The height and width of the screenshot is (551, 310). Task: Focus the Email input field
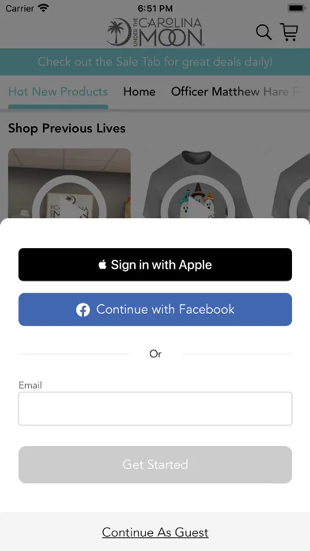tap(155, 409)
